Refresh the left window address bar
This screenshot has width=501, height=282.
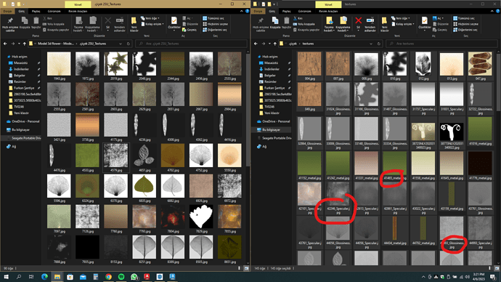[x=129, y=44]
